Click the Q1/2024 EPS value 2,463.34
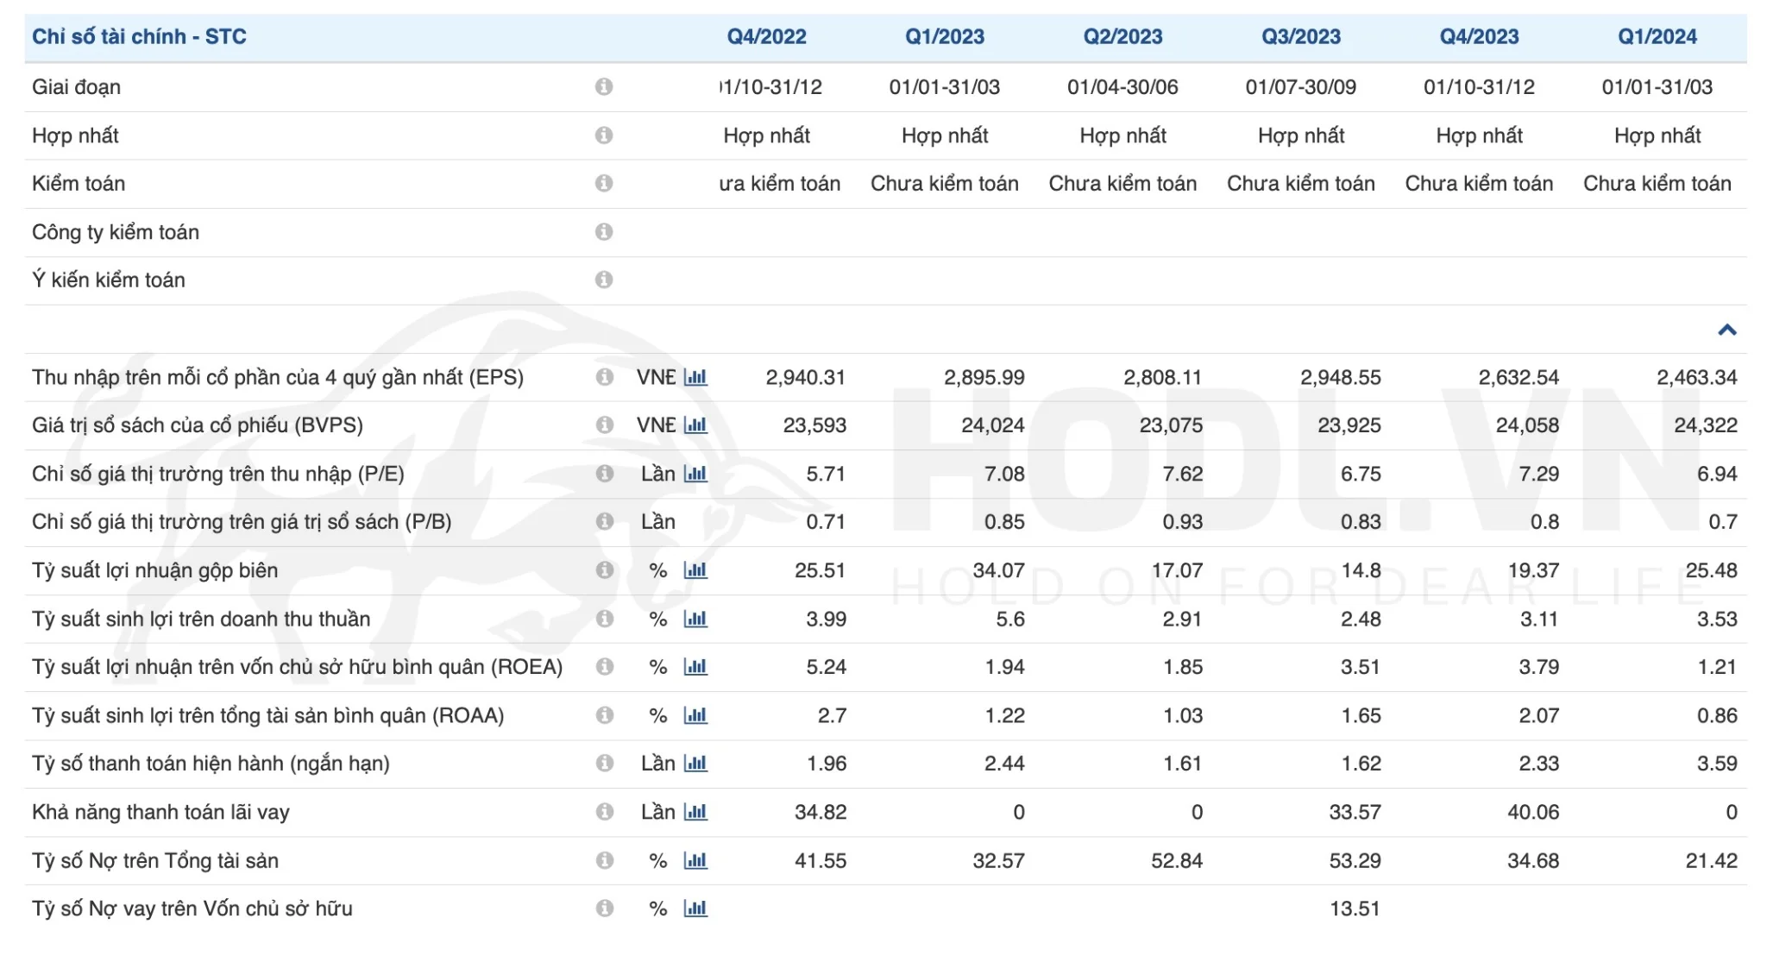This screenshot has width=1767, height=975. point(1696,377)
